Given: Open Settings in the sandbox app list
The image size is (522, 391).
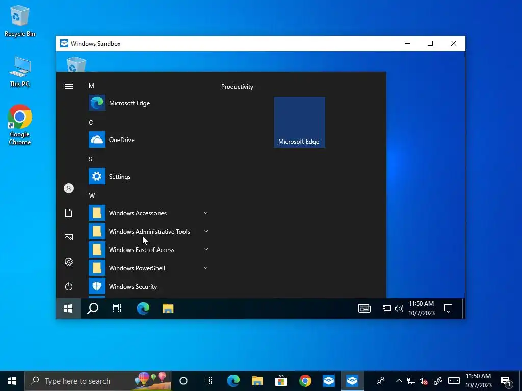Looking at the screenshot, I should (149, 176).
